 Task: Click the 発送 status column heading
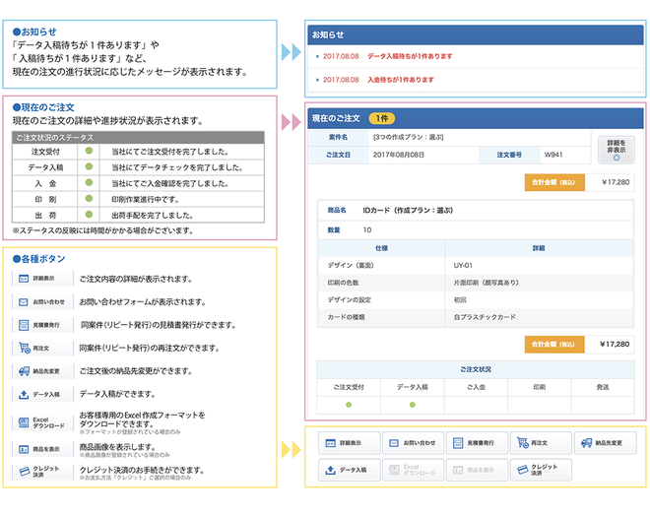pos(603,387)
